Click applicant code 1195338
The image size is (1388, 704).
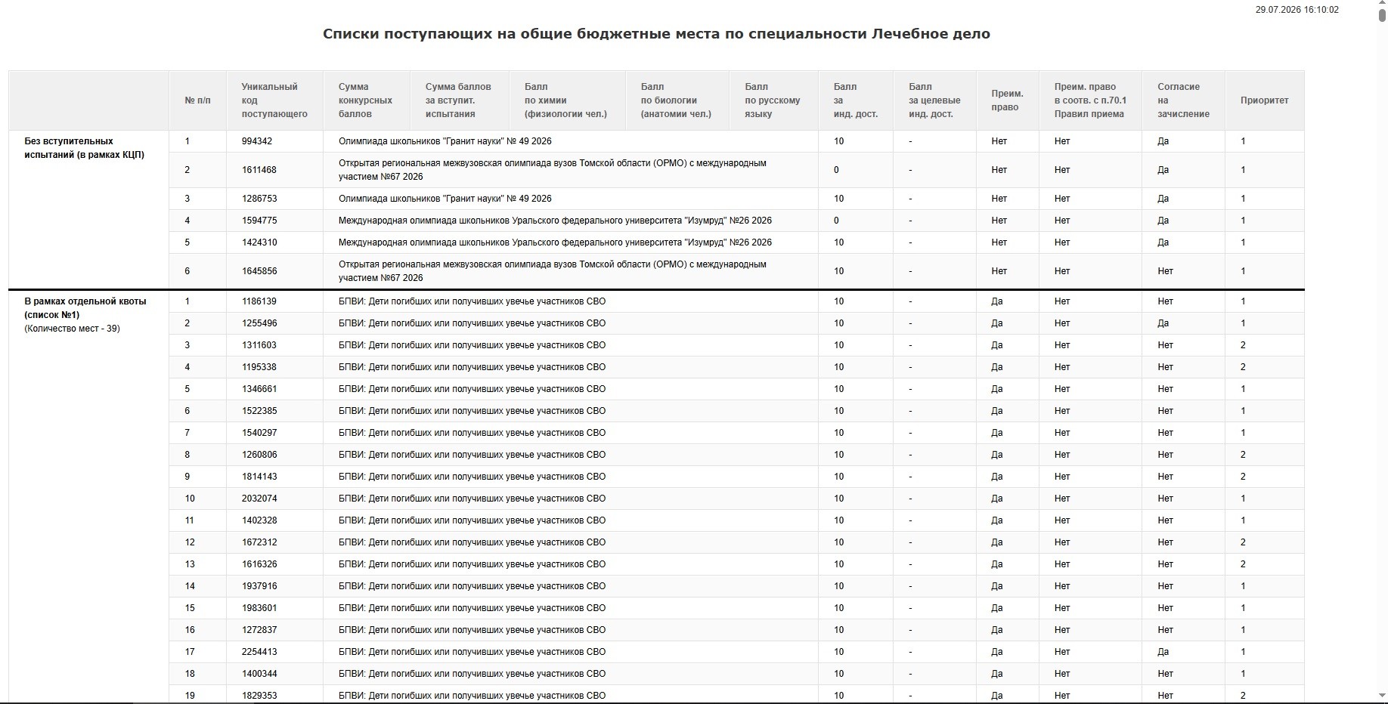[x=259, y=367]
